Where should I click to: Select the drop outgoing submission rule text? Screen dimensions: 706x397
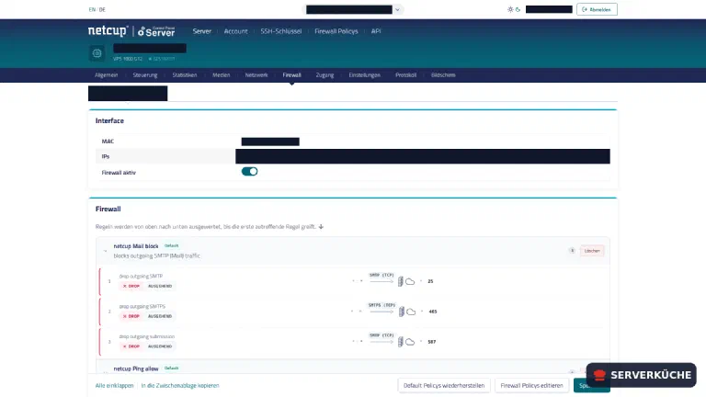[x=147, y=336]
